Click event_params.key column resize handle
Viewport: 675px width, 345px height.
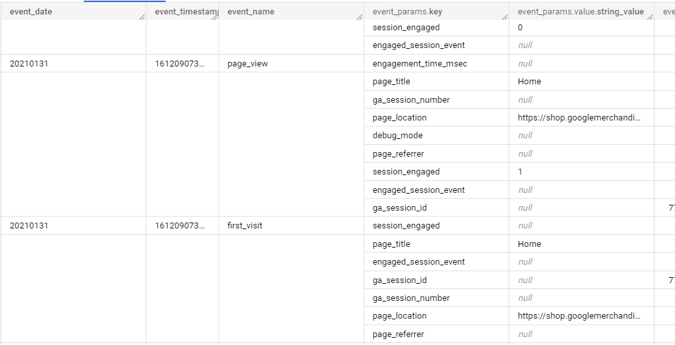tap(504, 16)
